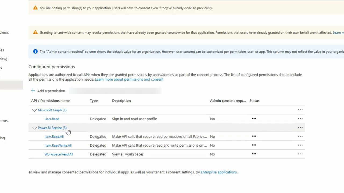The height and width of the screenshot is (193, 344).
Task: Open the Power BI Service (3) API link
Action: pos(52,128)
